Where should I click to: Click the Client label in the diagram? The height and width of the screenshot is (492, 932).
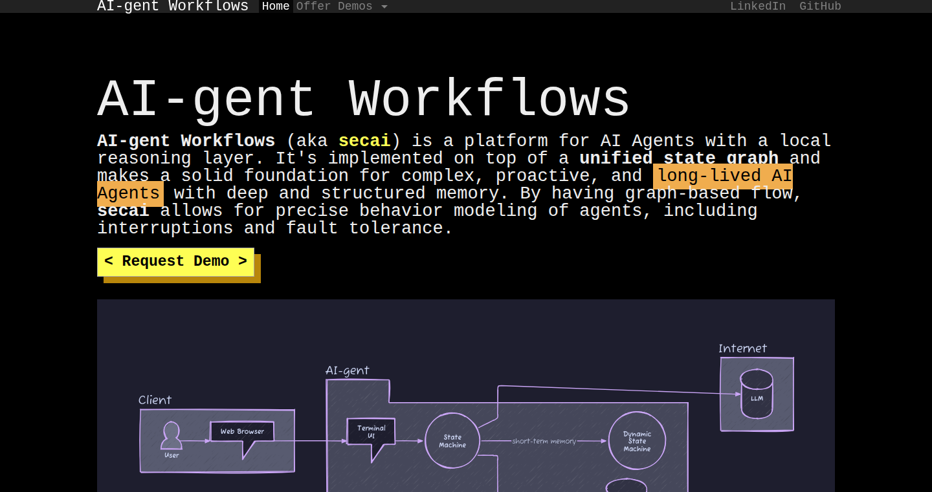(x=155, y=400)
